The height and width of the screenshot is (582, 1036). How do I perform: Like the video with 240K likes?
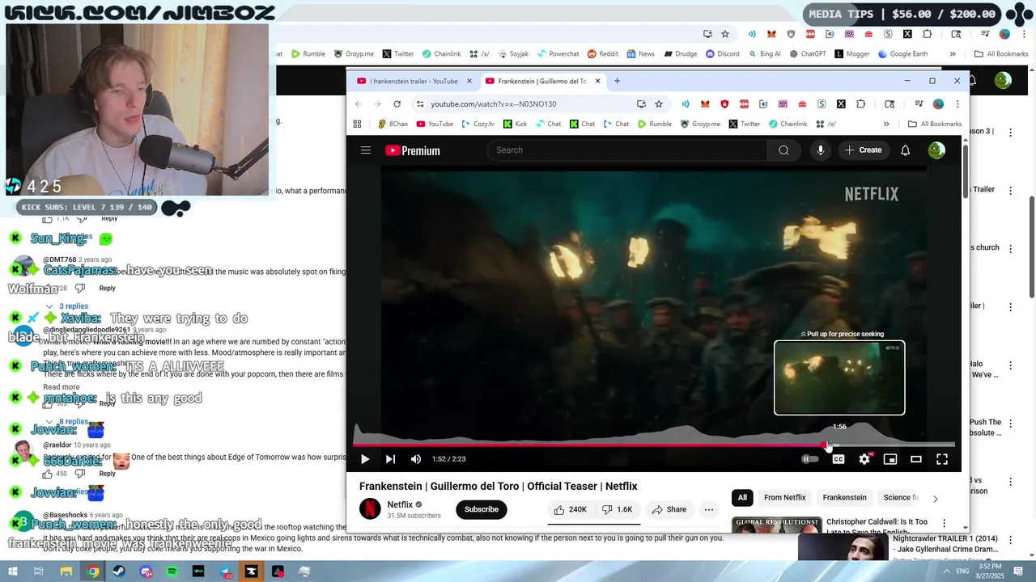570,509
